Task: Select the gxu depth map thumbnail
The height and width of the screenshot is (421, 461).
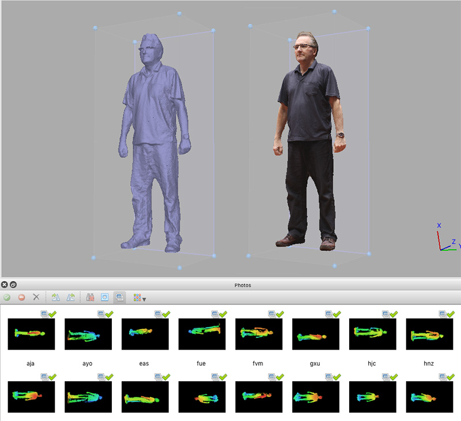Action: (x=316, y=334)
